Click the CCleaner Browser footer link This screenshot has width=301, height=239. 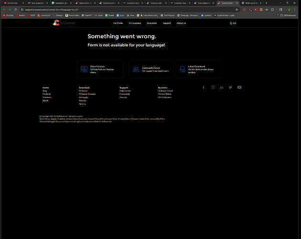tap(87, 94)
